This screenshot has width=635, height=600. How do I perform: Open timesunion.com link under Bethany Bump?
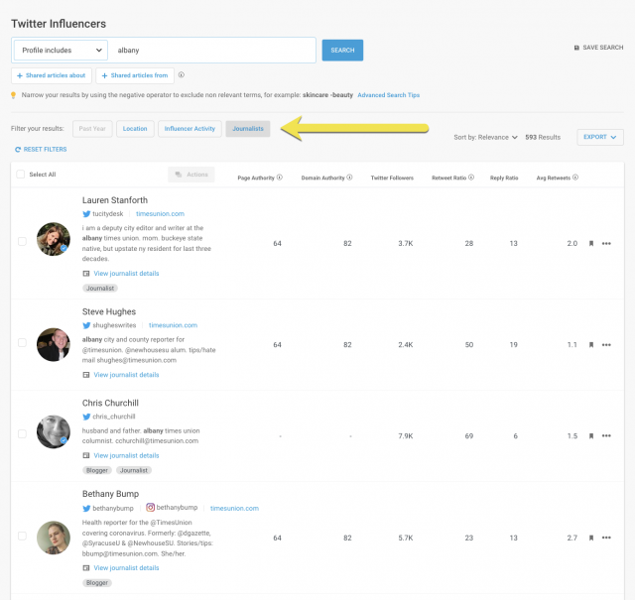[234, 508]
